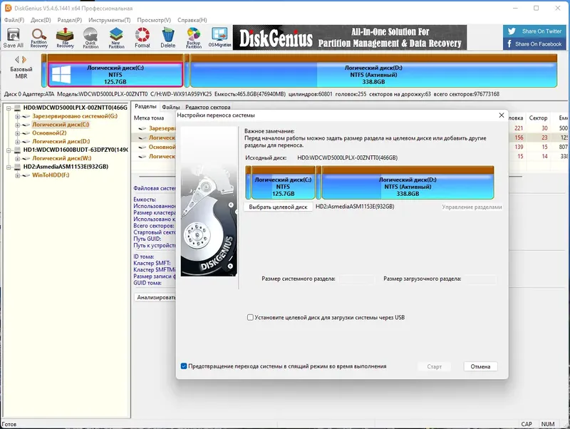Expand the Логический диск(C:) tree node
The height and width of the screenshot is (429, 570).
click(x=17, y=125)
